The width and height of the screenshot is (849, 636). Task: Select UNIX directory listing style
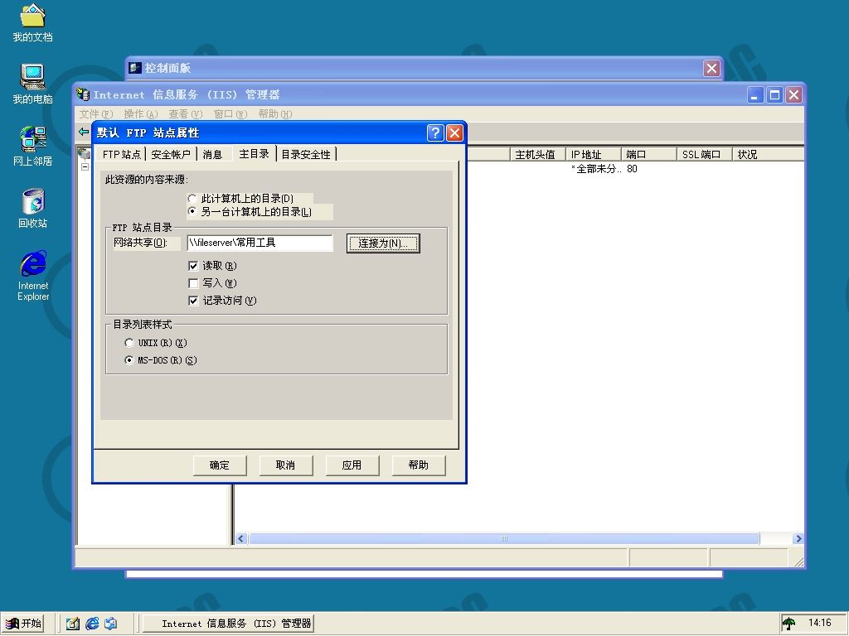coord(129,342)
